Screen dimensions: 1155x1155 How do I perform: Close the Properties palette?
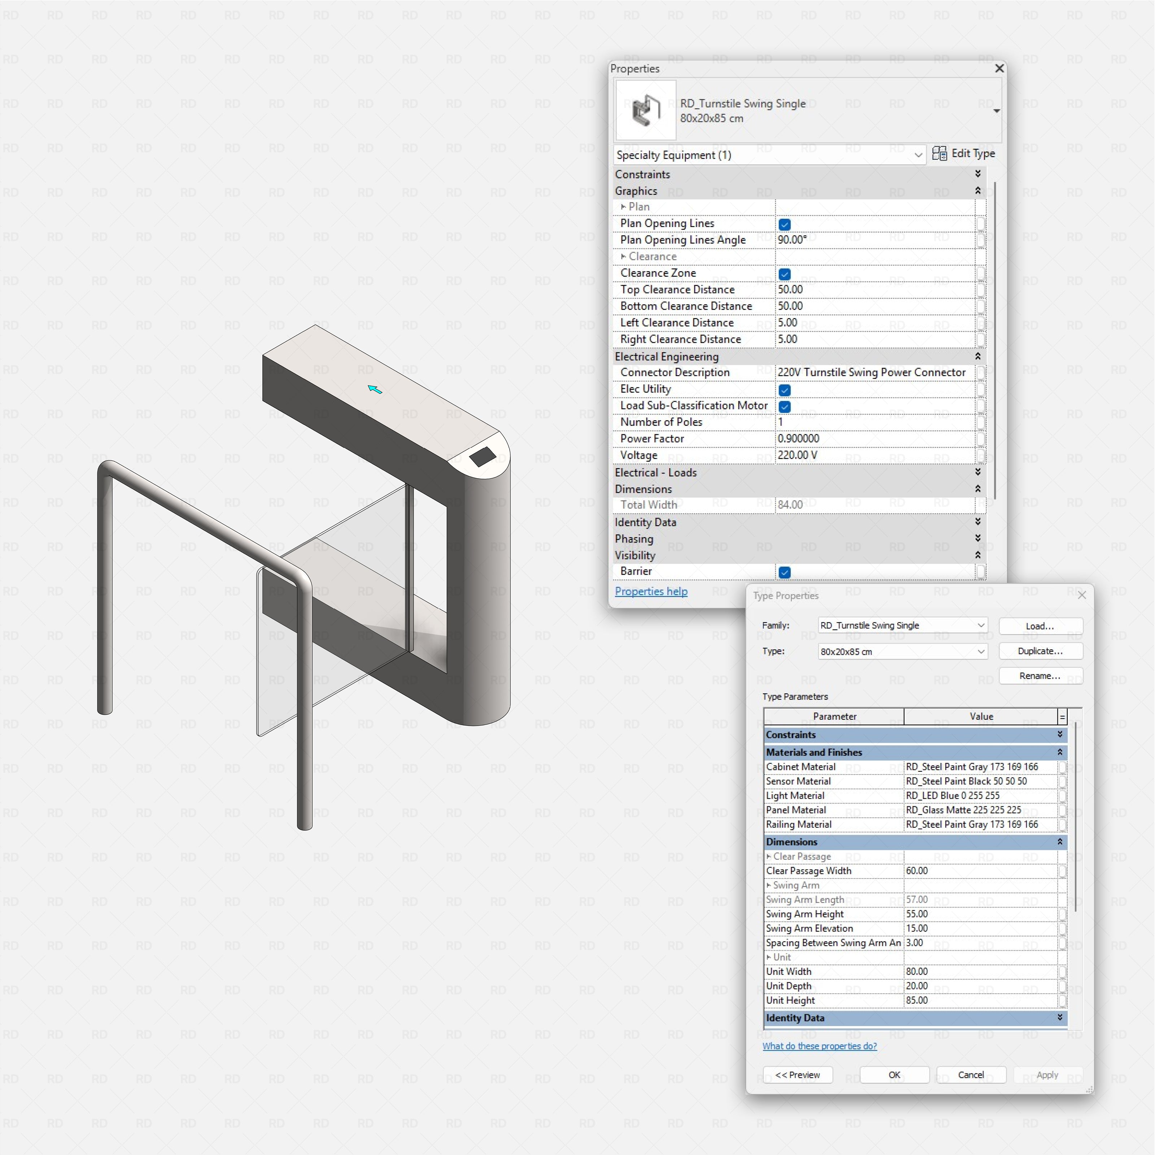(x=999, y=68)
